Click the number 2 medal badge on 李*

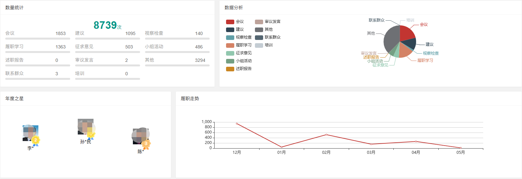pyautogui.click(x=35, y=141)
